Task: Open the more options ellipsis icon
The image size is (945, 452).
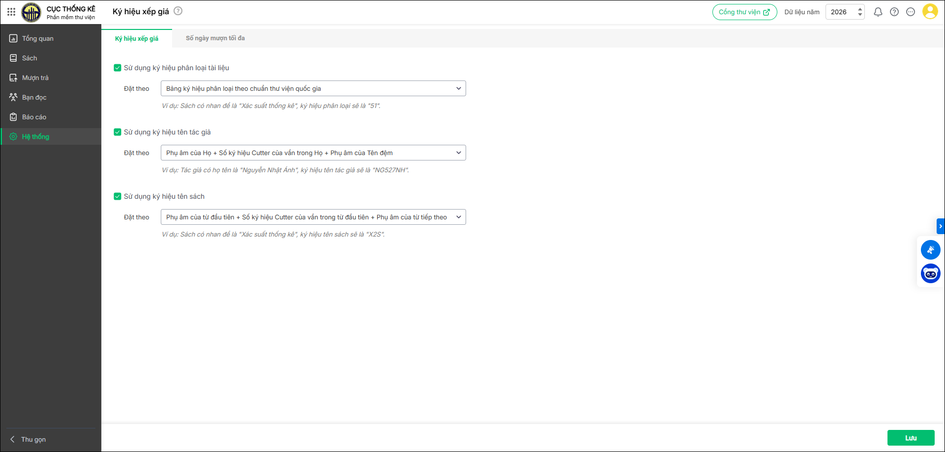Action: (911, 12)
